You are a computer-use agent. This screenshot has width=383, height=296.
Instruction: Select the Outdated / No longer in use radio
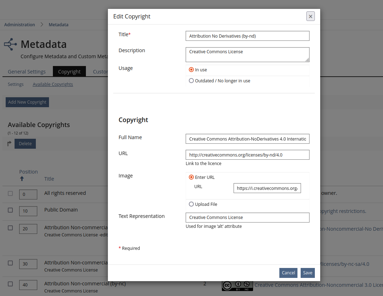click(x=191, y=81)
